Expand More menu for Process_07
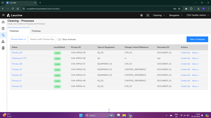211x118 pixels. 195,70
